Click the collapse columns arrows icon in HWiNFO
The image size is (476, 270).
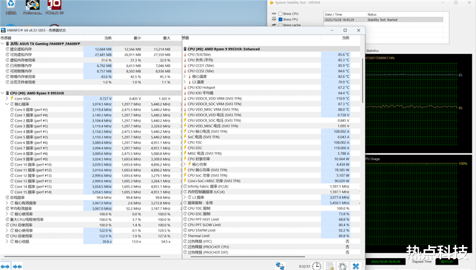point(17,266)
